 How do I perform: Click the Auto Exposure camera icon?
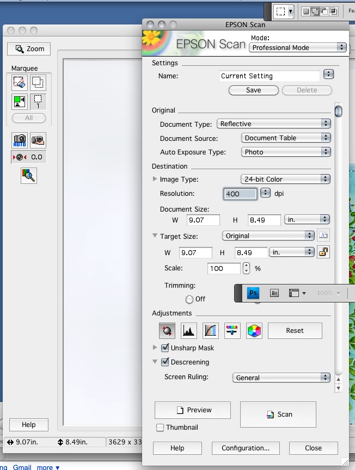(20, 140)
